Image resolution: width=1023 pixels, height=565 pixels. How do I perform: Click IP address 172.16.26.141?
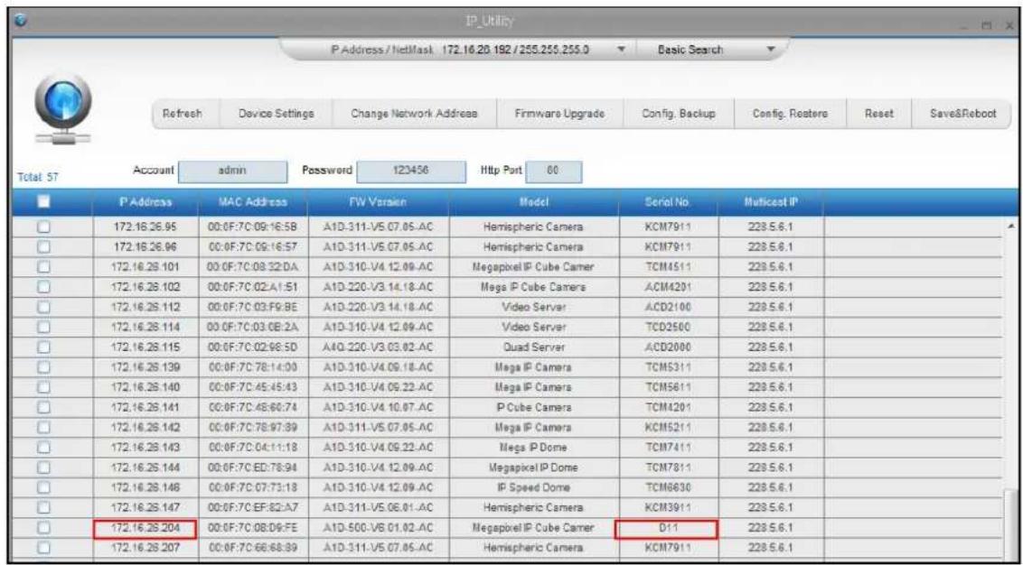tap(145, 408)
